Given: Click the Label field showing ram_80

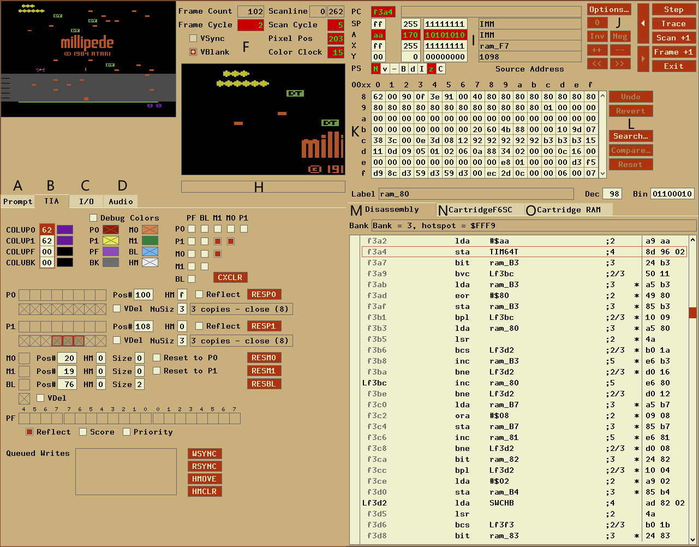Looking at the screenshot, I should (x=476, y=194).
